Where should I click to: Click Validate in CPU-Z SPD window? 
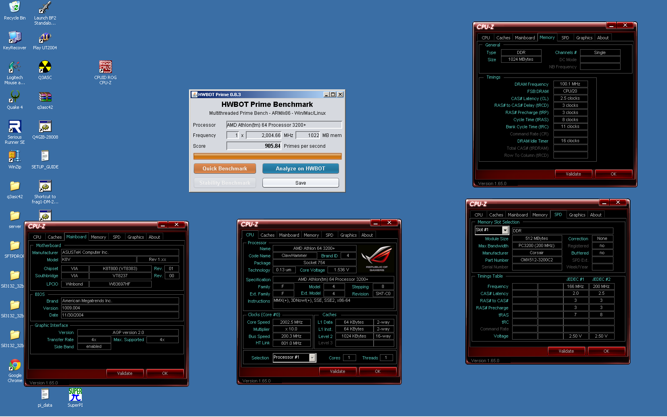566,351
